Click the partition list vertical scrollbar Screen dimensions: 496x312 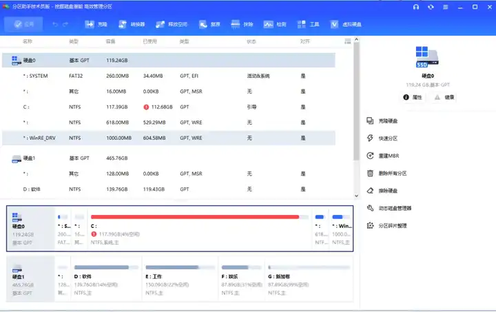pos(357,101)
